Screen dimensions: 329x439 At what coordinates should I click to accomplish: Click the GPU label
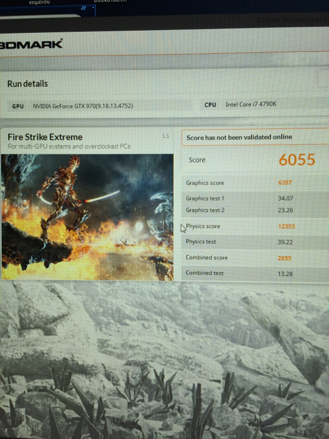point(18,106)
